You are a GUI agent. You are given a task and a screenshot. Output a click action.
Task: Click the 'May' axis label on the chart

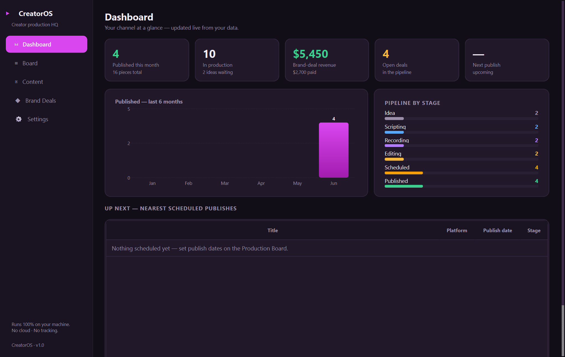(297, 183)
